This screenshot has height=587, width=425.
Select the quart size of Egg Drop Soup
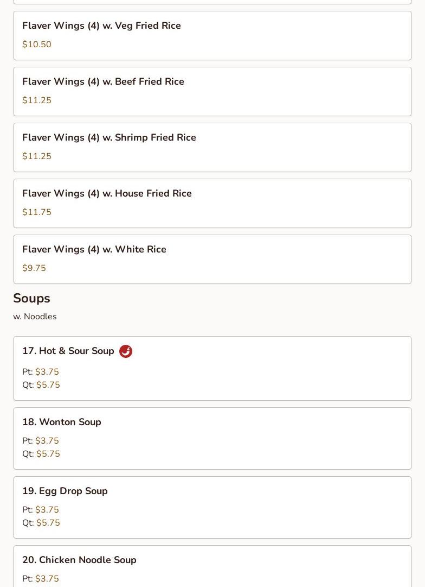click(48, 523)
